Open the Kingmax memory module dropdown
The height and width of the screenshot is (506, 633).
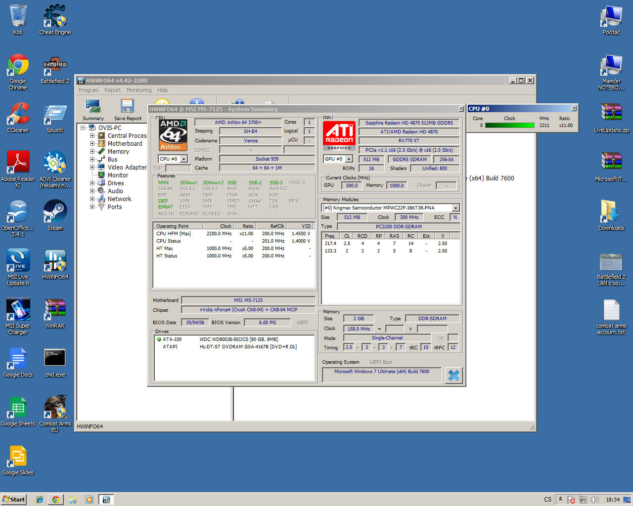pyautogui.click(x=456, y=208)
